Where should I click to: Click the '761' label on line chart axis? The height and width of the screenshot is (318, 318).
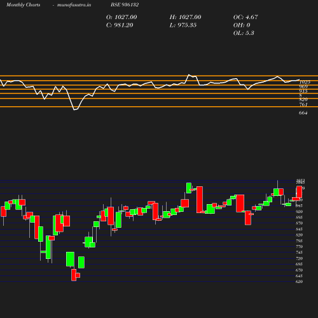click(x=303, y=104)
